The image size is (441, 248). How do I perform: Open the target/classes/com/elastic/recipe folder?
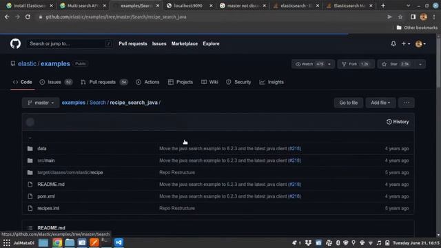coord(70,172)
